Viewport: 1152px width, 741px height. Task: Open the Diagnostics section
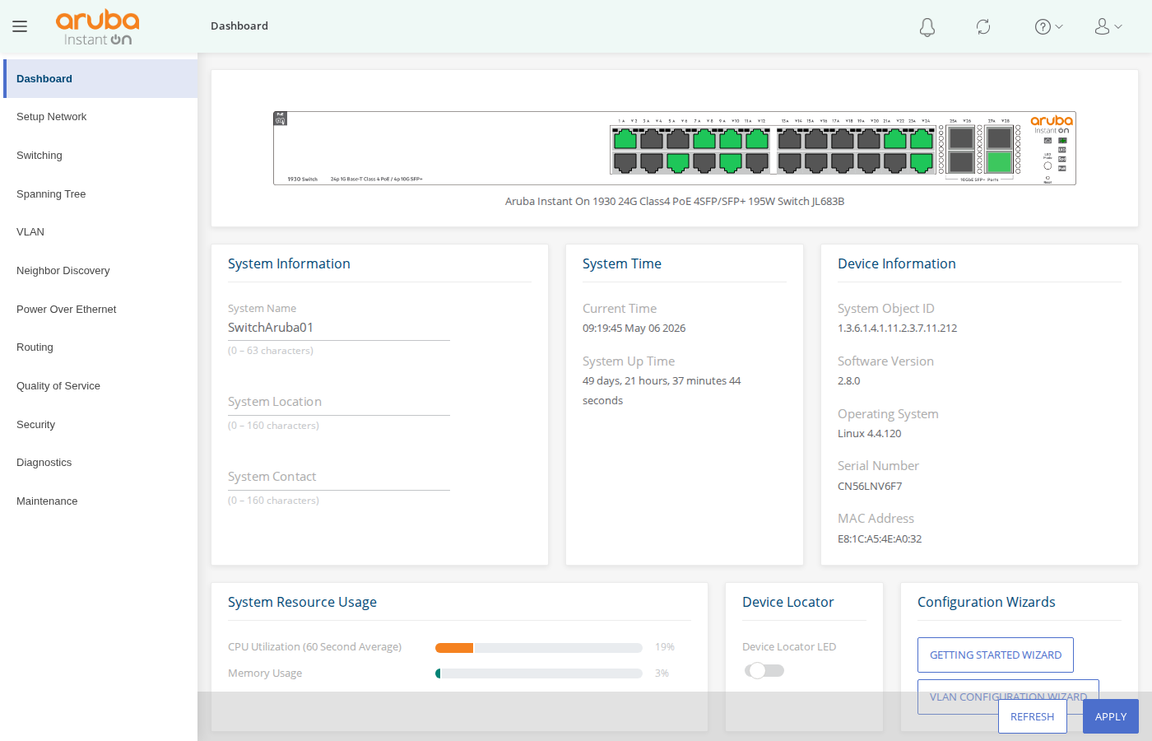pos(100,463)
